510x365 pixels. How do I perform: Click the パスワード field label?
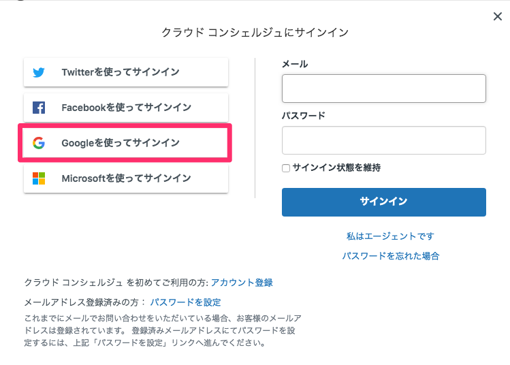pyautogui.click(x=304, y=116)
